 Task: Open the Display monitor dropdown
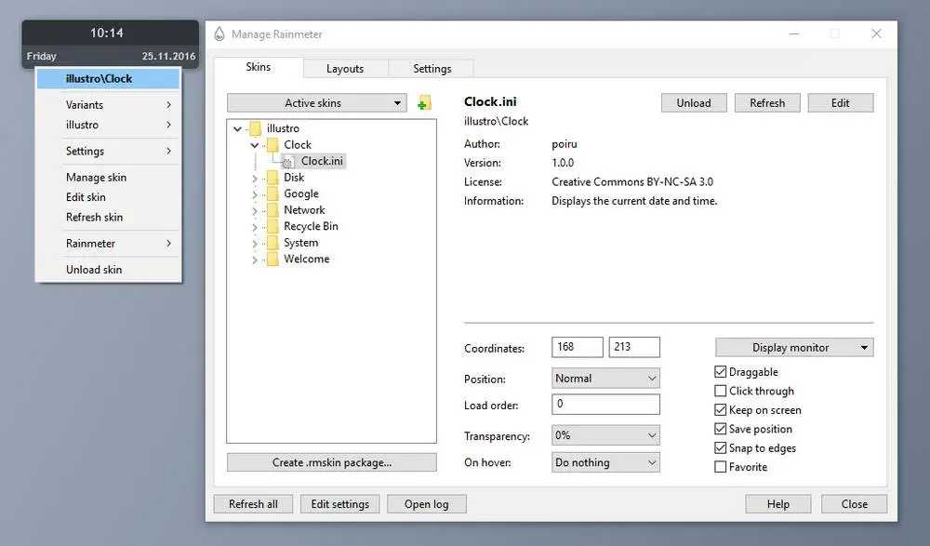[x=794, y=348]
